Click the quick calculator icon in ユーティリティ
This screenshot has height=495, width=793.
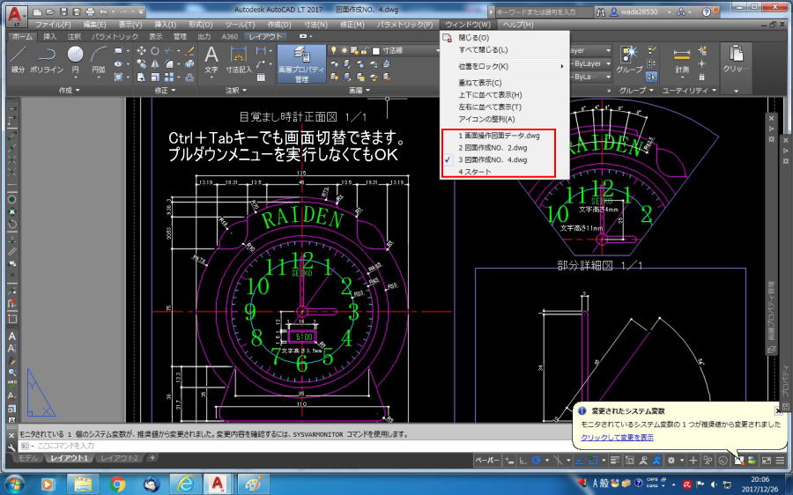point(702,77)
